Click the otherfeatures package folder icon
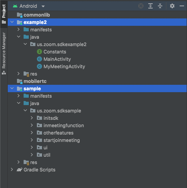 [x=39, y=133]
